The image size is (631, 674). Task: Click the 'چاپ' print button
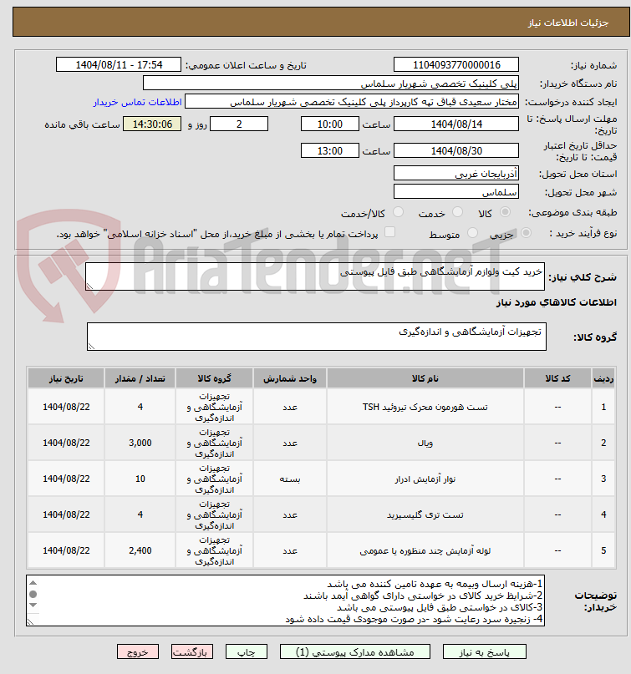(247, 651)
